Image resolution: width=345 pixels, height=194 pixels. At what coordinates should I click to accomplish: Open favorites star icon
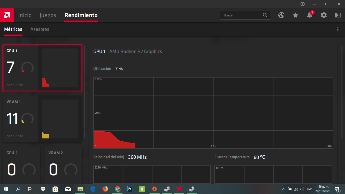(295, 15)
